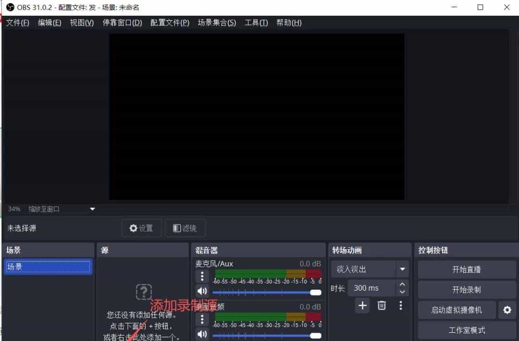Mute 桌面音频 with speaker icon

point(202,334)
